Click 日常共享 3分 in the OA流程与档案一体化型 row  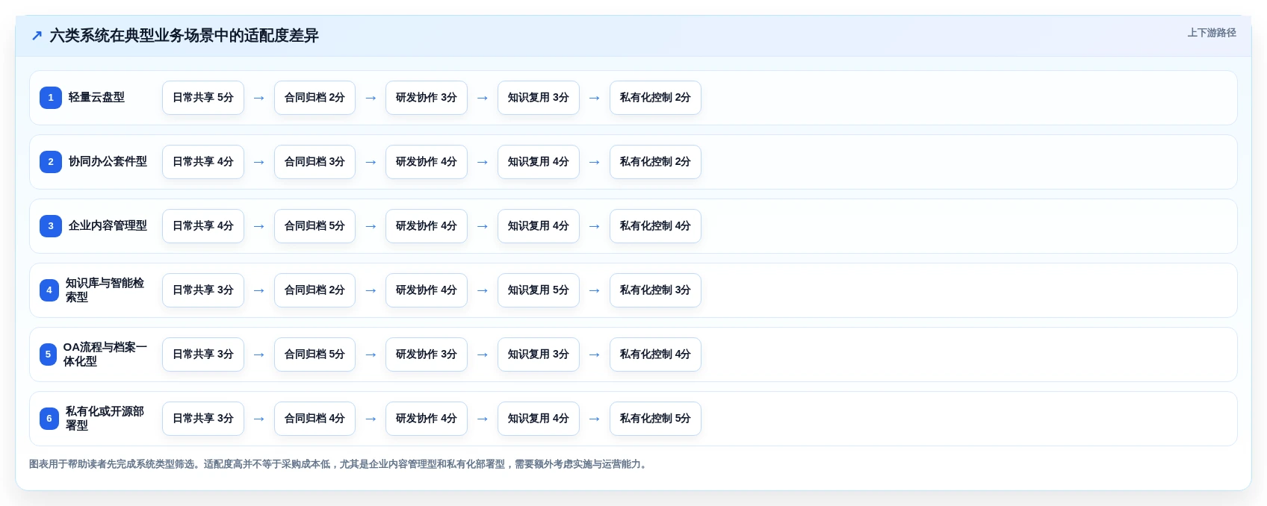[x=203, y=354]
